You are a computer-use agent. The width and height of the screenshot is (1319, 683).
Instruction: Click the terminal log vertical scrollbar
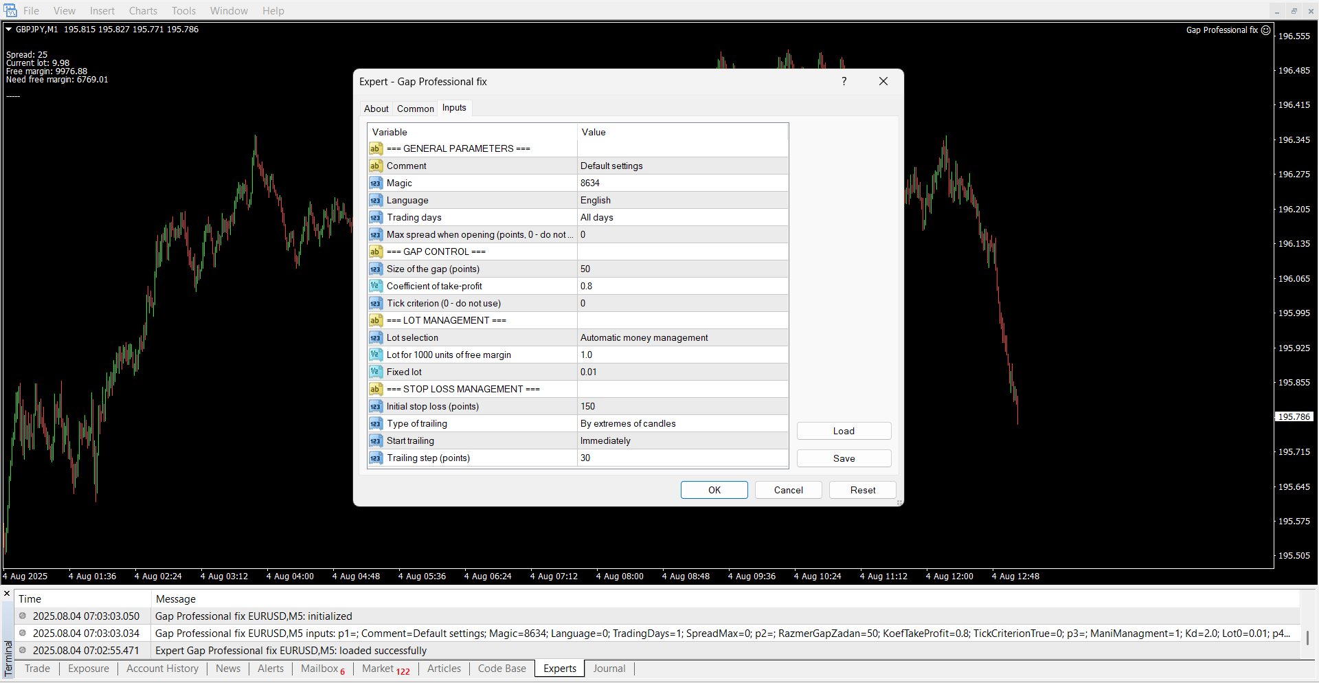[x=1307, y=638]
